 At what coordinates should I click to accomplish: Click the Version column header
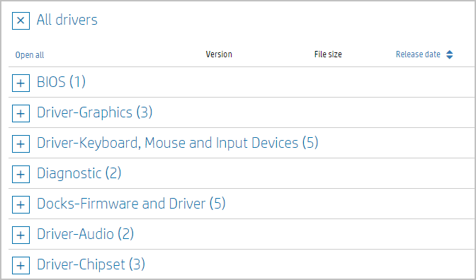coord(219,54)
